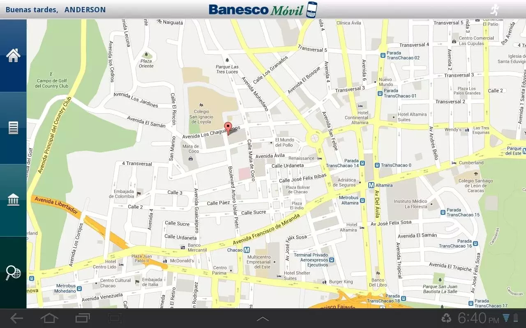
Task: Tap the Wendy's place label
Action: tap(453, 130)
